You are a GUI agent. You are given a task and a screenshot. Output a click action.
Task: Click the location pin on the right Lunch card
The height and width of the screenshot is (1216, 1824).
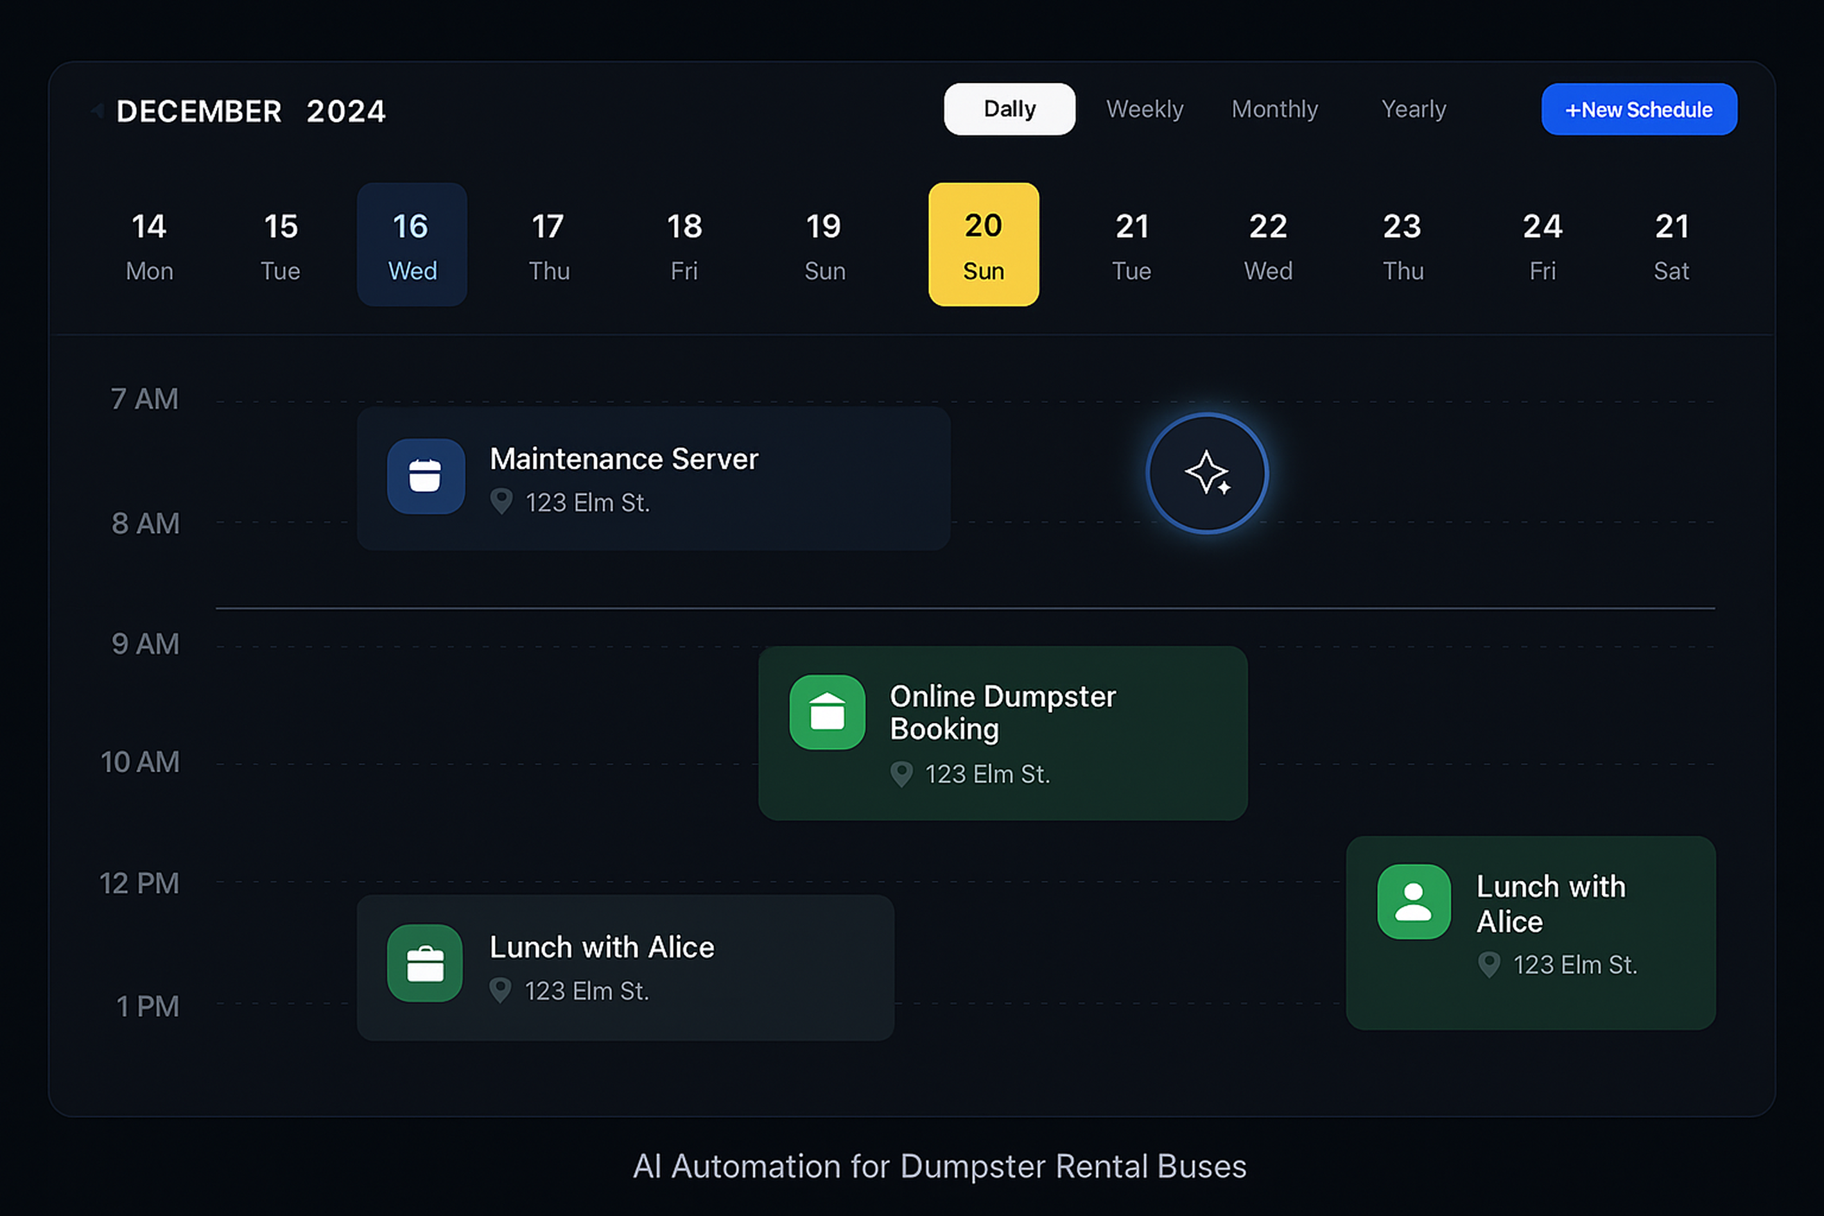[x=1488, y=965]
